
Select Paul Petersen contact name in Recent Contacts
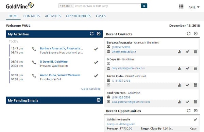pyautogui.click(x=116, y=93)
